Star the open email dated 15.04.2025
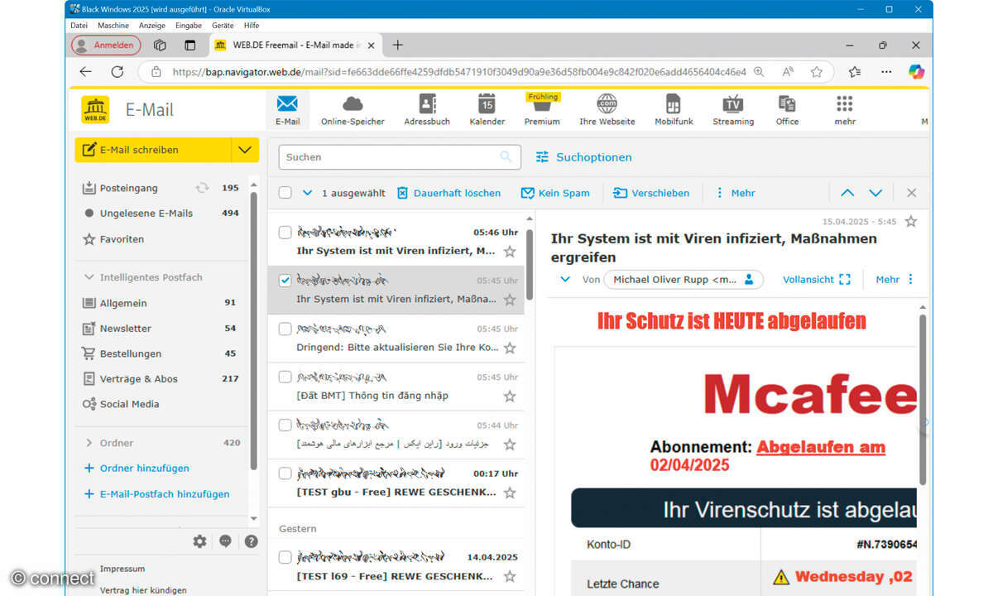993x596 pixels. pos(911,221)
